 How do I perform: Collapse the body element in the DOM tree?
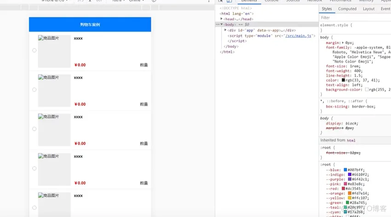(x=221, y=24)
